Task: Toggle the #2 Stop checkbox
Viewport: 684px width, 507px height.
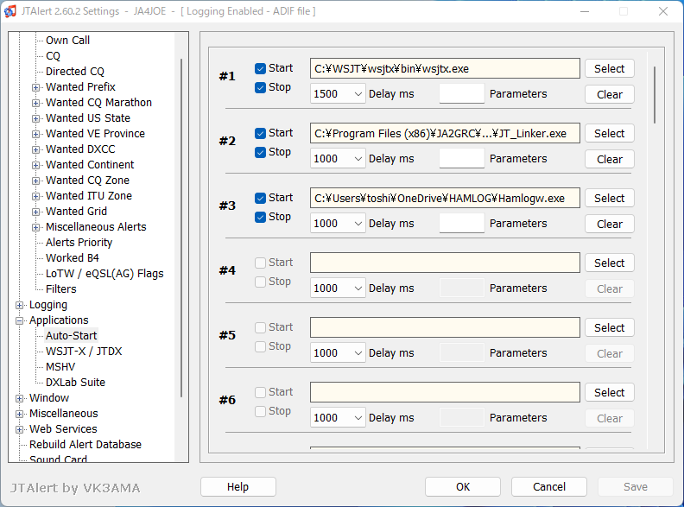Action: (261, 152)
